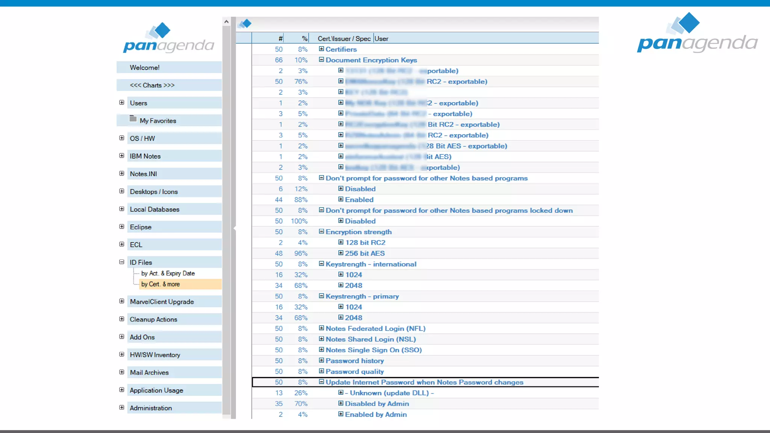Select the by Cert. & more view
This screenshot has width=770, height=433.
click(x=161, y=284)
